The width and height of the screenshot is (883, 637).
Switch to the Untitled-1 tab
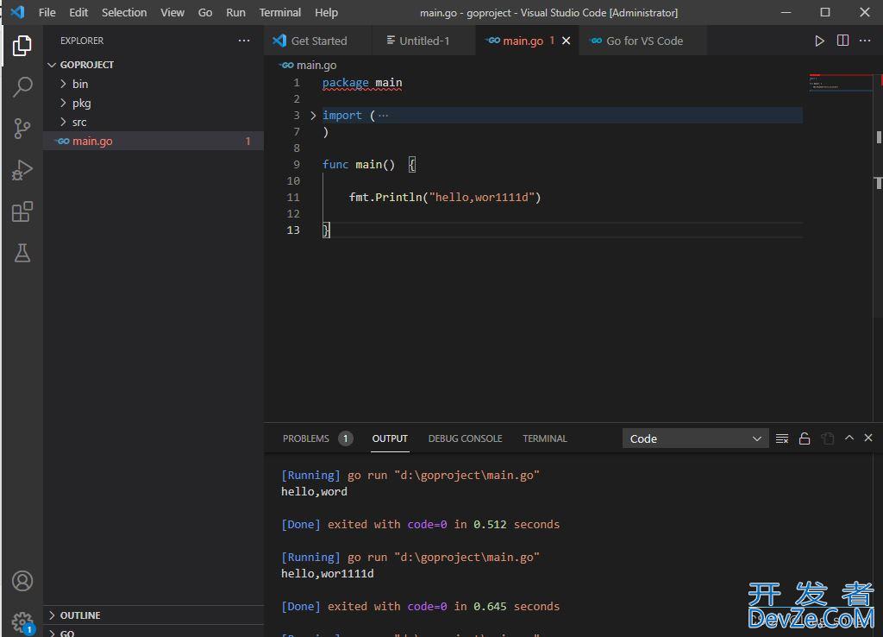[x=423, y=41]
